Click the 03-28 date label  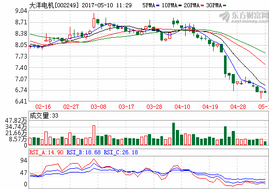click(154, 107)
